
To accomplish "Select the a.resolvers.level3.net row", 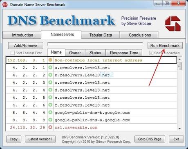I will [x=91, y=67].
